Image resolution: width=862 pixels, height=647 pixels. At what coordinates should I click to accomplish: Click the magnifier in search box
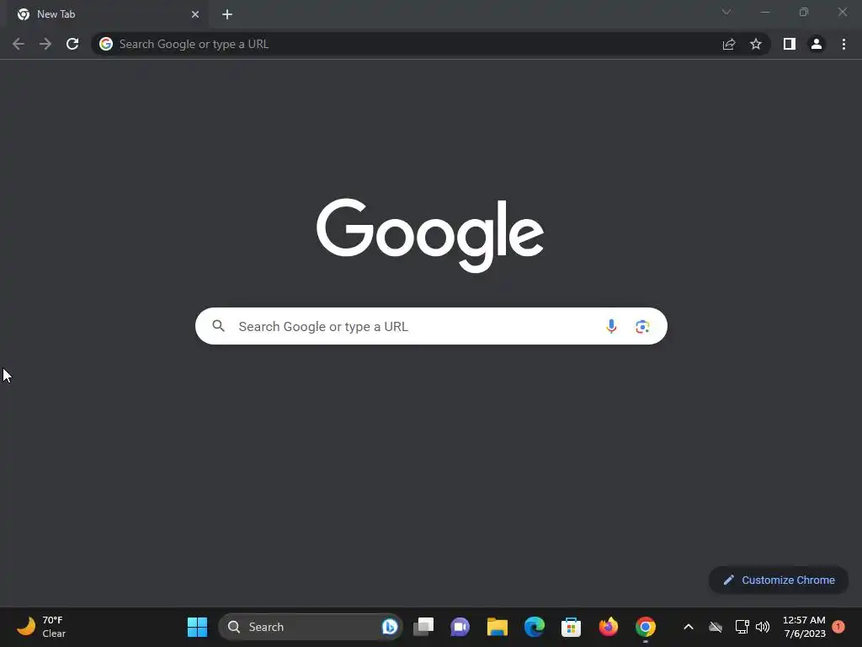coord(218,326)
